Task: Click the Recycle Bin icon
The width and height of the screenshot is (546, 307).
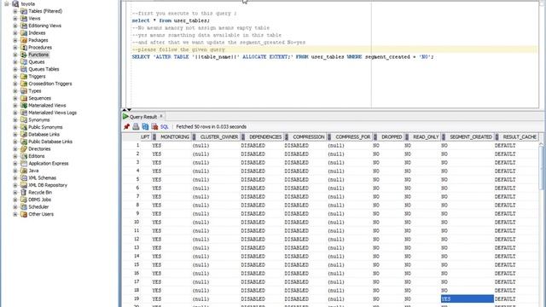Action: pyautogui.click(x=24, y=192)
